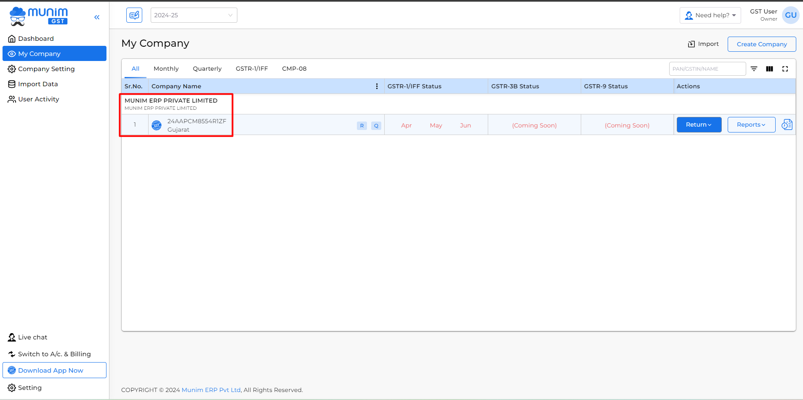This screenshot has width=803, height=400.
Task: Click the Import Data database icon
Action: coord(12,84)
